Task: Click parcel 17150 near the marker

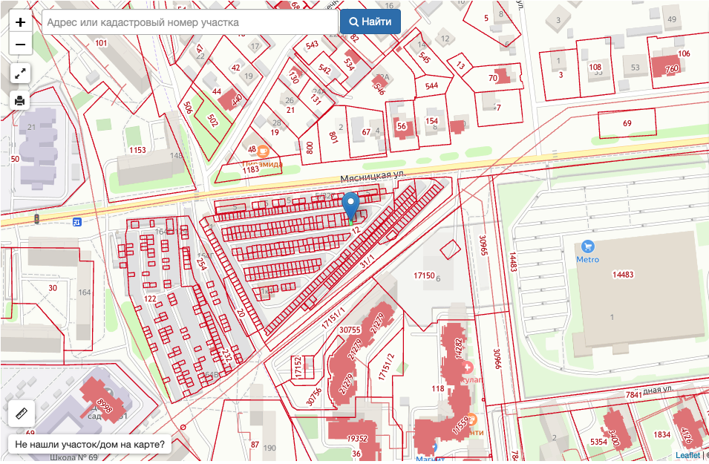Action: [x=424, y=275]
